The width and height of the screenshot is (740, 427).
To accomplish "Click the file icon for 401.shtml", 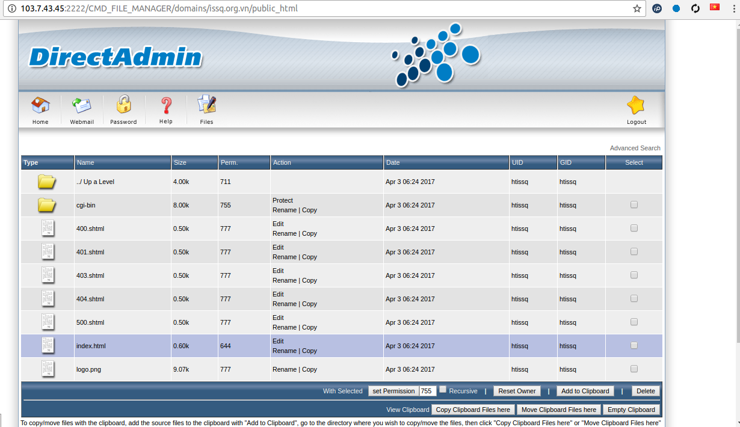I will coord(48,252).
